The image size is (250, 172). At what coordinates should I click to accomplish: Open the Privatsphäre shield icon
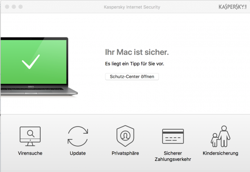point(125,136)
